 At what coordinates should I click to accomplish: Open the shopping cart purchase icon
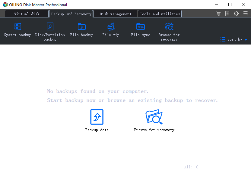pos(218,14)
